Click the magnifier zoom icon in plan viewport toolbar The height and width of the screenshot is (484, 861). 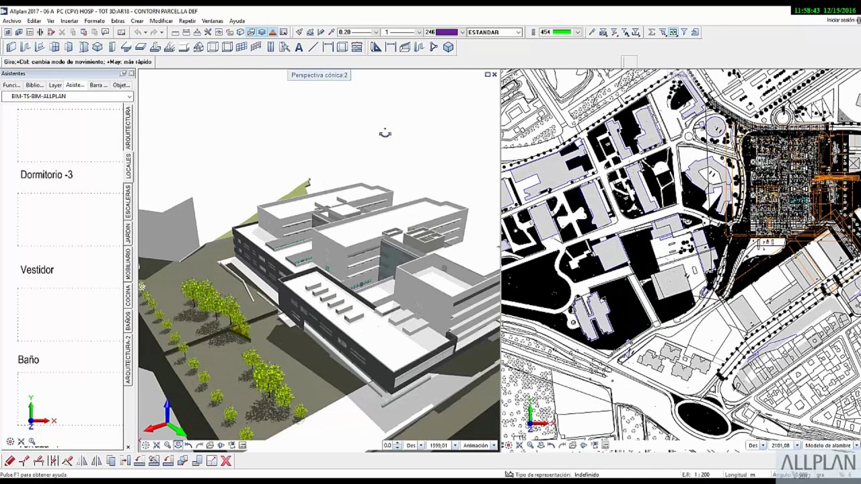tap(530, 445)
